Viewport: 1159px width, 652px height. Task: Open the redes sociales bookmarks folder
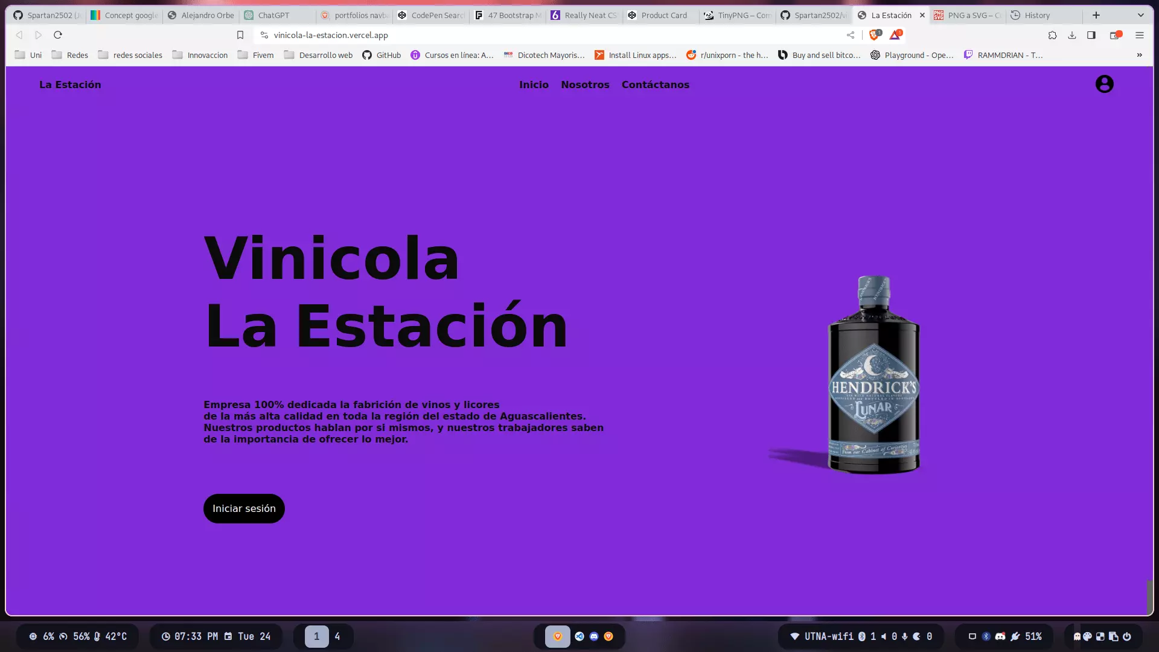click(x=130, y=55)
